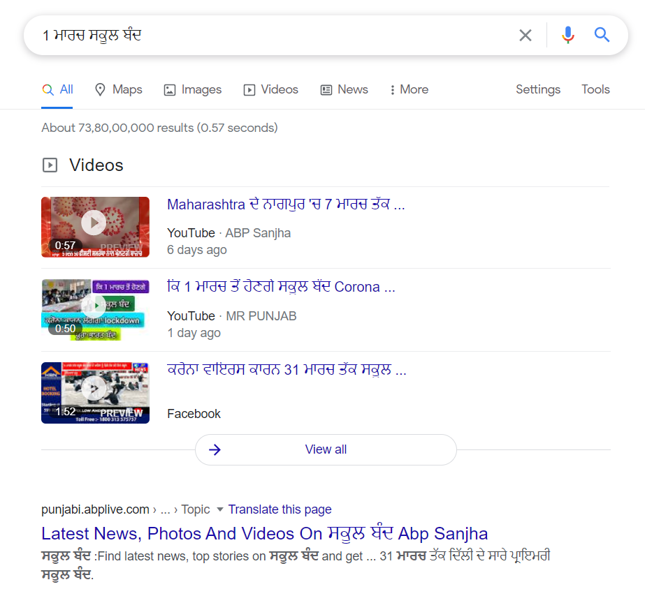Open the 31 March schools video title
This screenshot has width=645, height=596.
coord(287,370)
